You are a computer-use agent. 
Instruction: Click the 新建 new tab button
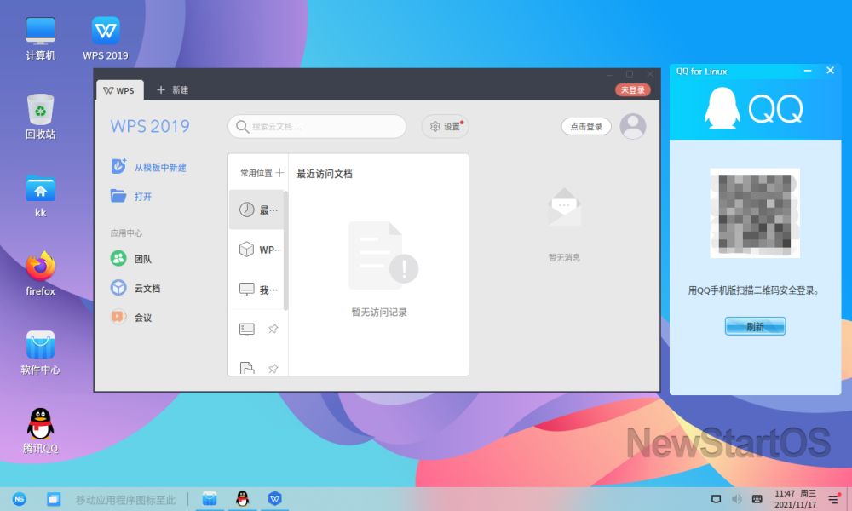click(172, 90)
